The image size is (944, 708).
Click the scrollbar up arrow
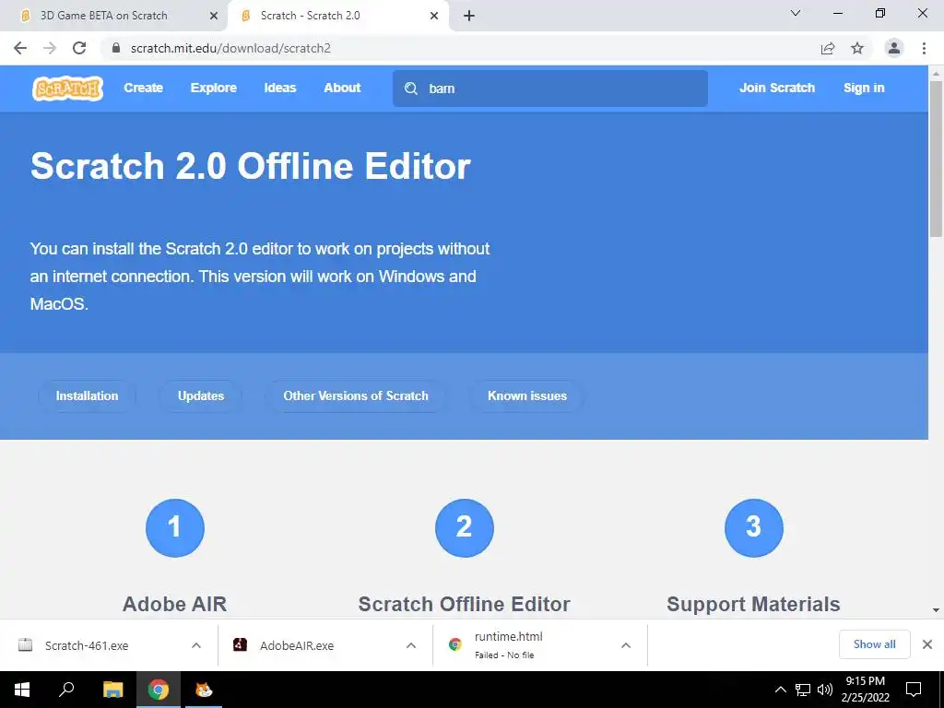[936, 73]
